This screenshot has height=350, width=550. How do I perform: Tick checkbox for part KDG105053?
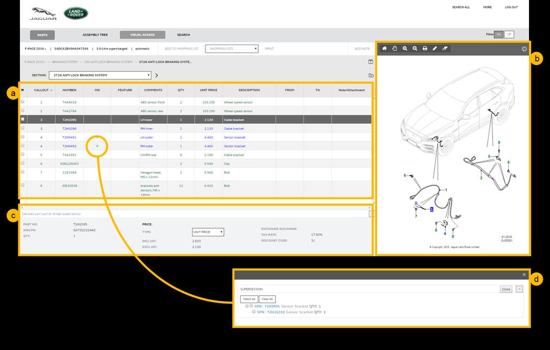click(x=23, y=163)
